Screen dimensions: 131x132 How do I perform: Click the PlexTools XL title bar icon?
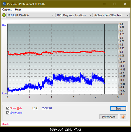point(4,4)
